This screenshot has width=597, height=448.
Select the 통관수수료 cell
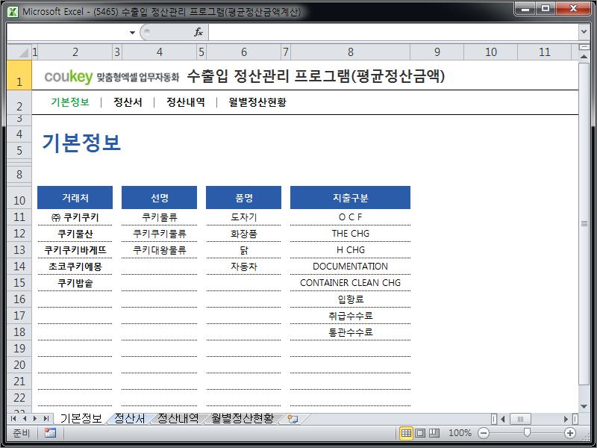tap(350, 332)
